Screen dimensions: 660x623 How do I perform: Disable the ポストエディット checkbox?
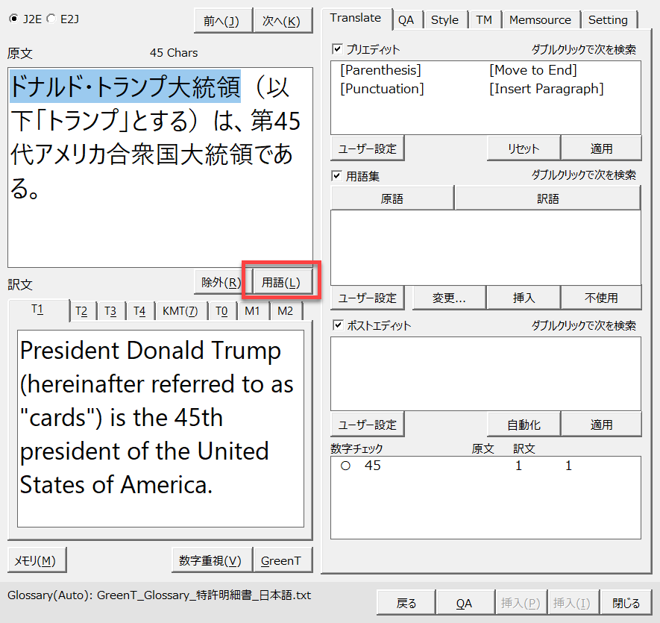tap(337, 325)
